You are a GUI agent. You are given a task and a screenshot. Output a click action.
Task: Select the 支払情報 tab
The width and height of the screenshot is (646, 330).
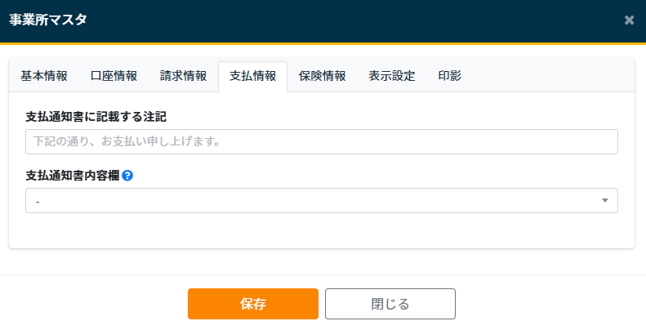252,76
